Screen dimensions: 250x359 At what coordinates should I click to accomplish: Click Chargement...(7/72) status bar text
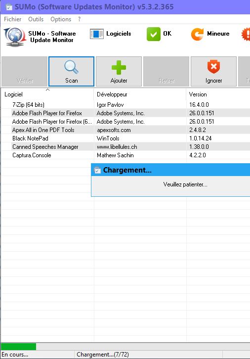tap(103, 355)
